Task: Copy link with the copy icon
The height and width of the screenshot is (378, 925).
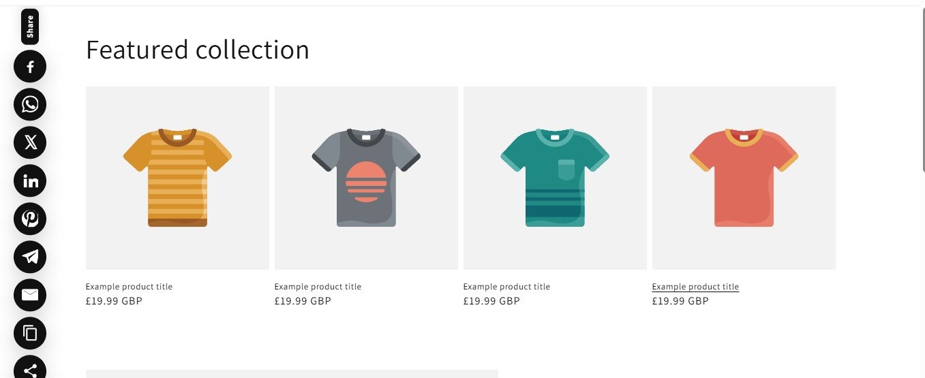Action: pyautogui.click(x=30, y=333)
